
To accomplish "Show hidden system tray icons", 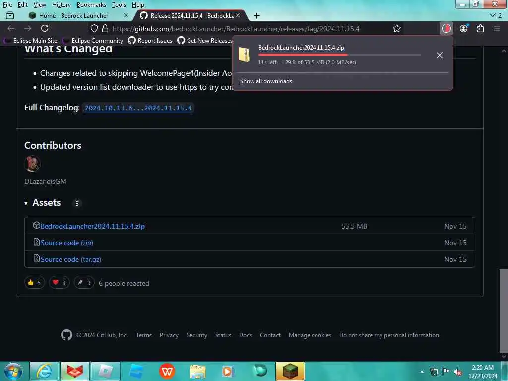I will pyautogui.click(x=422, y=372).
